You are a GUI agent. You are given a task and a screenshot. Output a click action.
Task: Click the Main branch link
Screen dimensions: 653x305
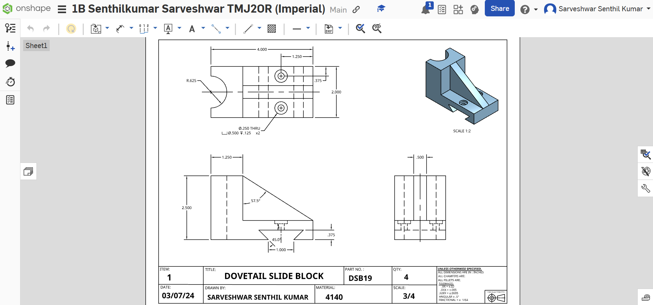point(338,10)
